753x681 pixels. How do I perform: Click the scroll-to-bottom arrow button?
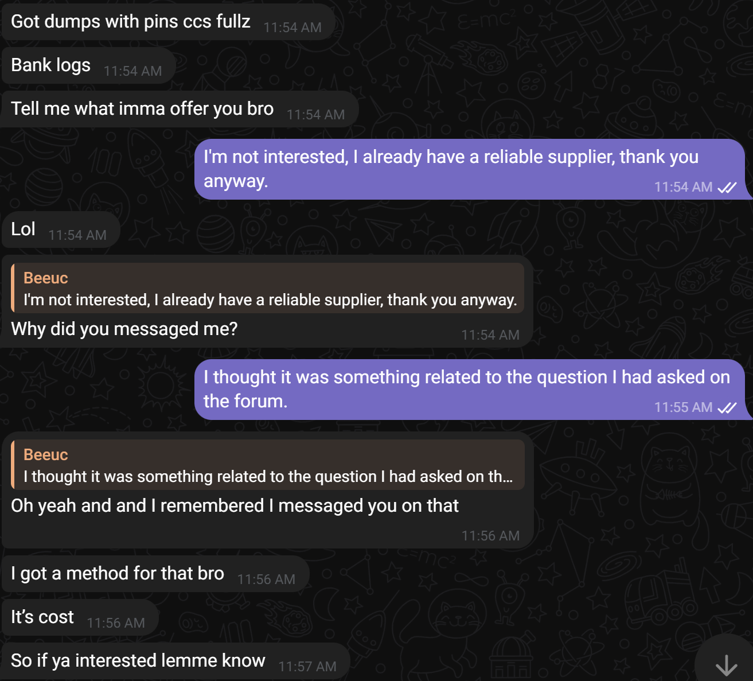click(x=726, y=664)
